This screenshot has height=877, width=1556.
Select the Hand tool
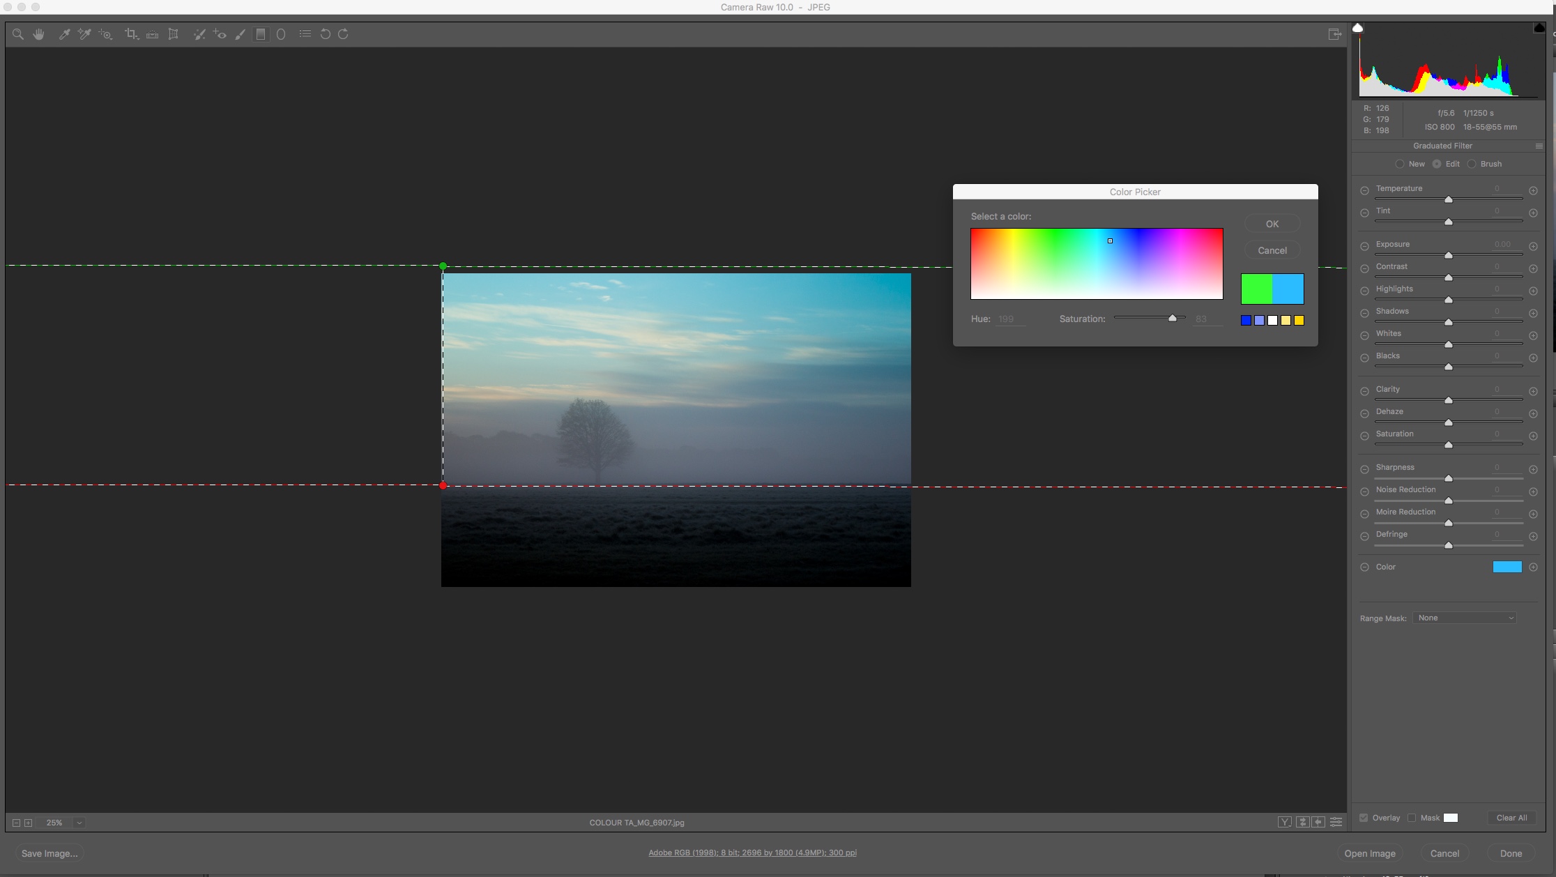pos(39,34)
